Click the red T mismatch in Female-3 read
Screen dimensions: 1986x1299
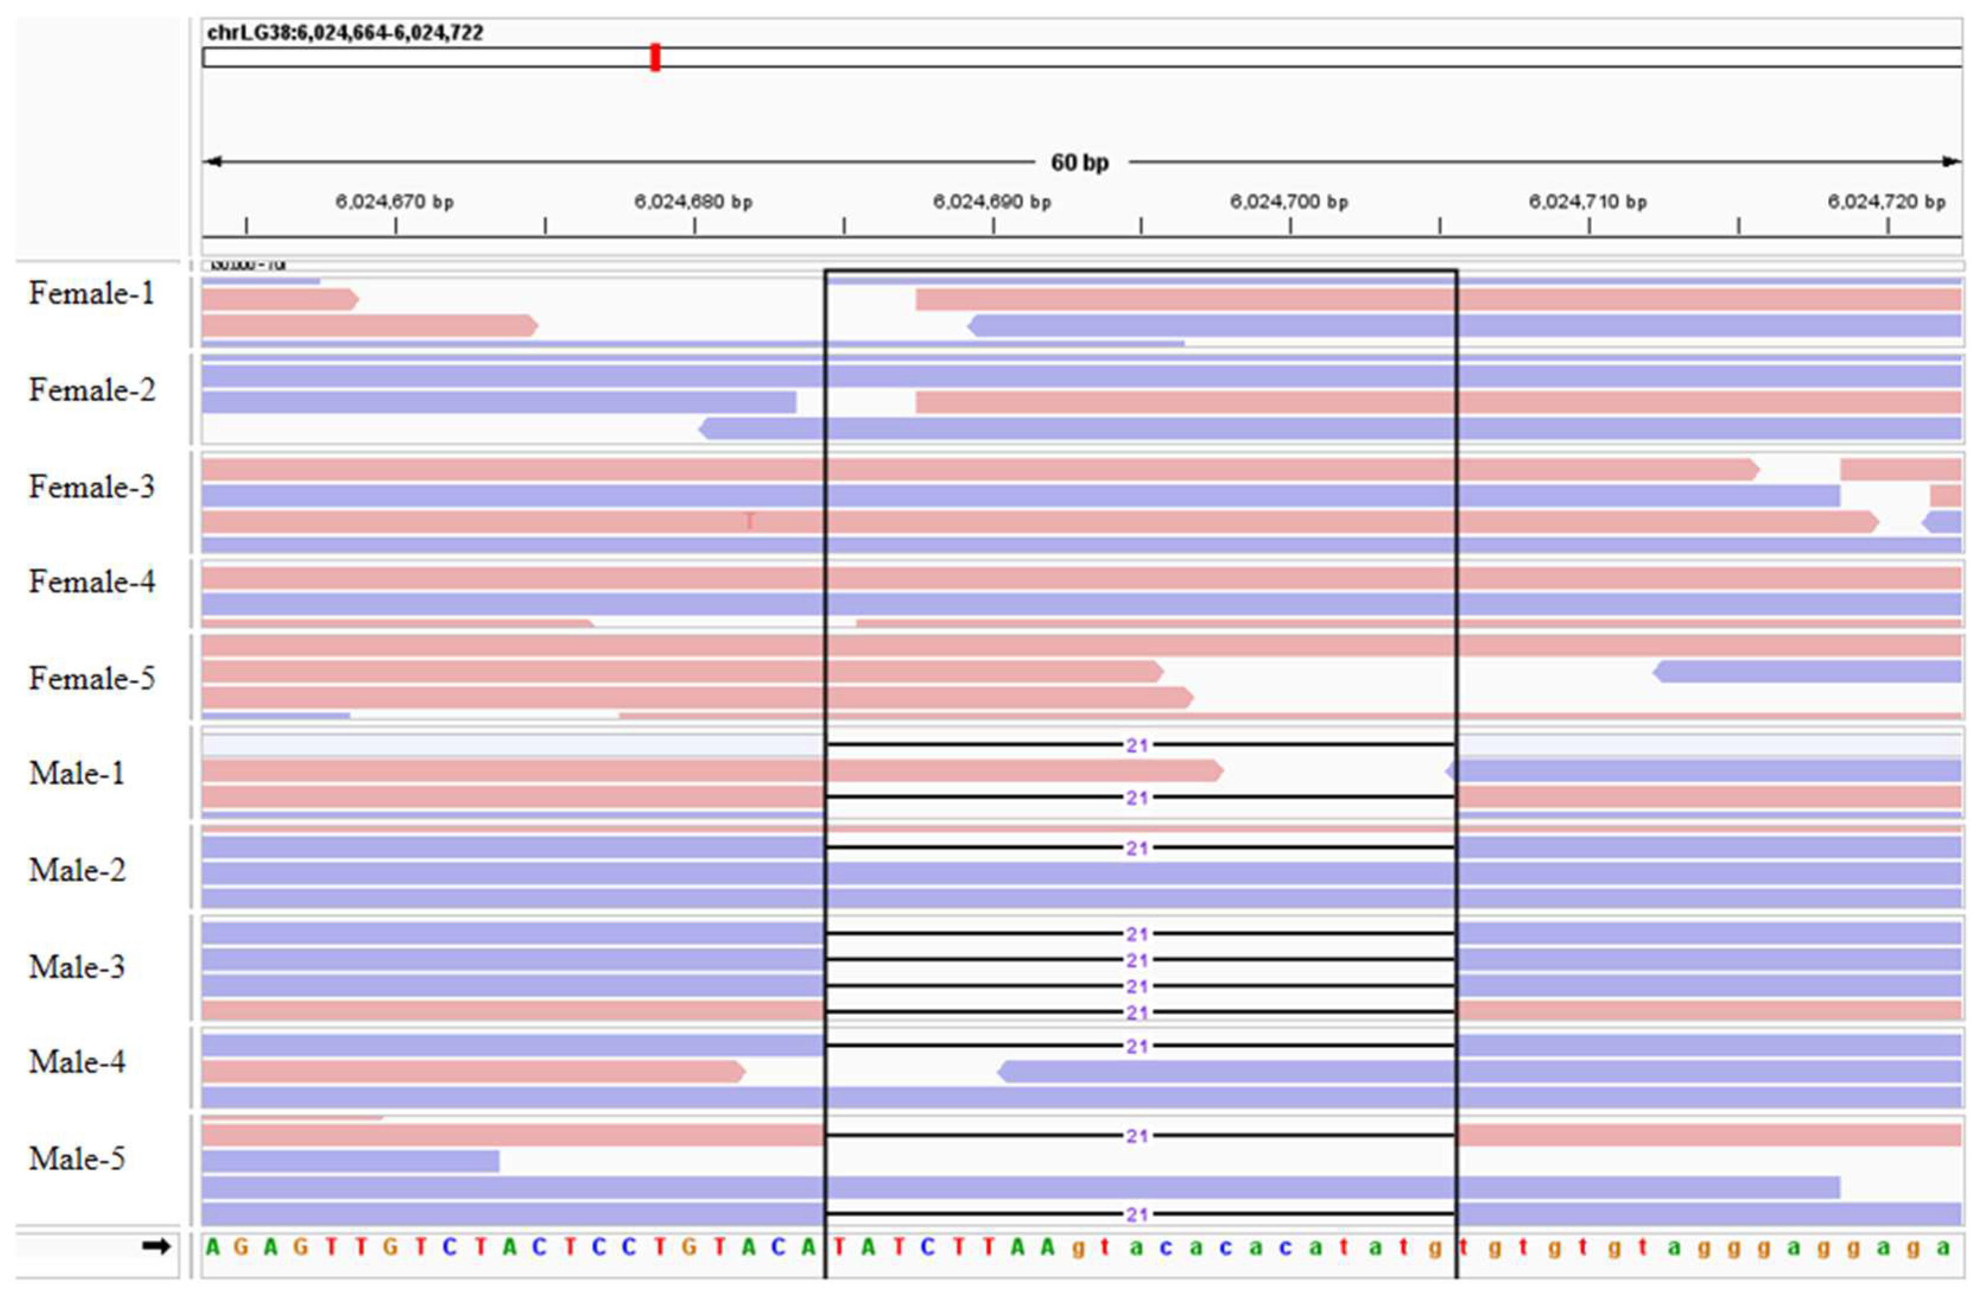749,522
